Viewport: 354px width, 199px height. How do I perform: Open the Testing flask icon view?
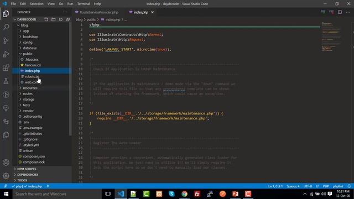(6, 81)
